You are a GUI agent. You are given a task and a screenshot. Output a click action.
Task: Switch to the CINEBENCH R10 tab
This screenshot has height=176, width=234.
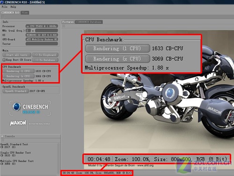(x=10, y=13)
